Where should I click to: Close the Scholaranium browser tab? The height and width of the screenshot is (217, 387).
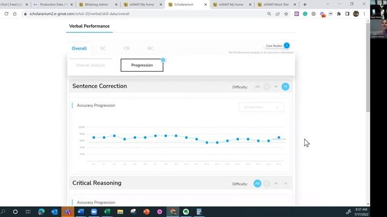(206, 4)
